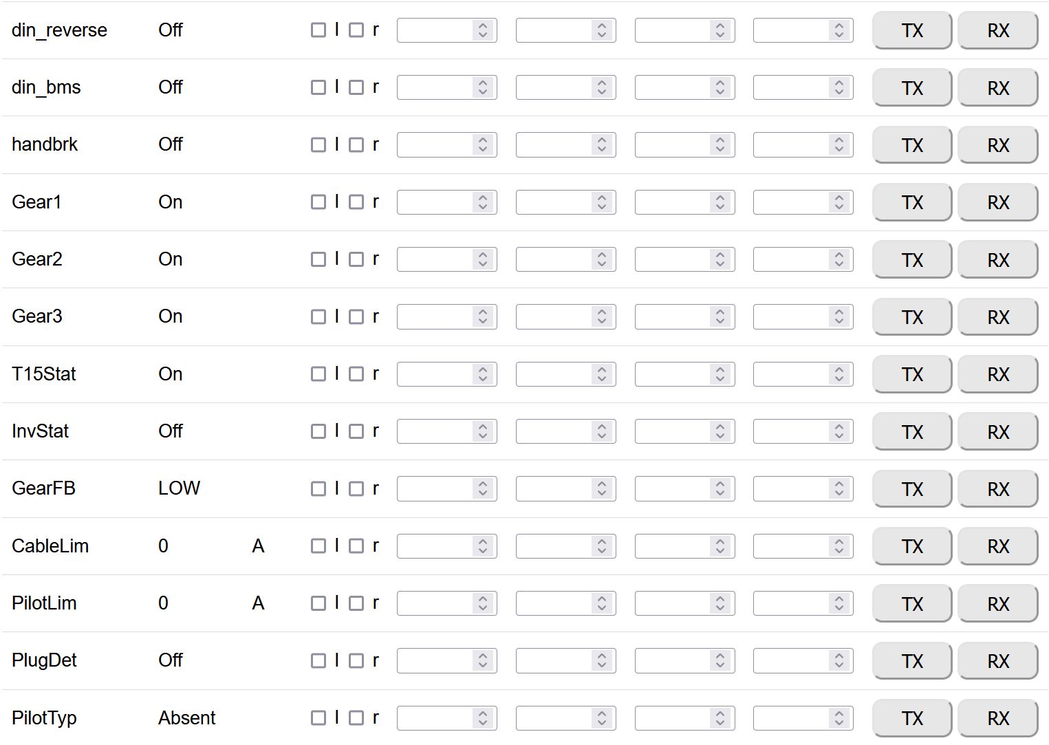Click fourth spinner arrows in din_bms row
This screenshot has width=1049, height=745.
tap(839, 87)
